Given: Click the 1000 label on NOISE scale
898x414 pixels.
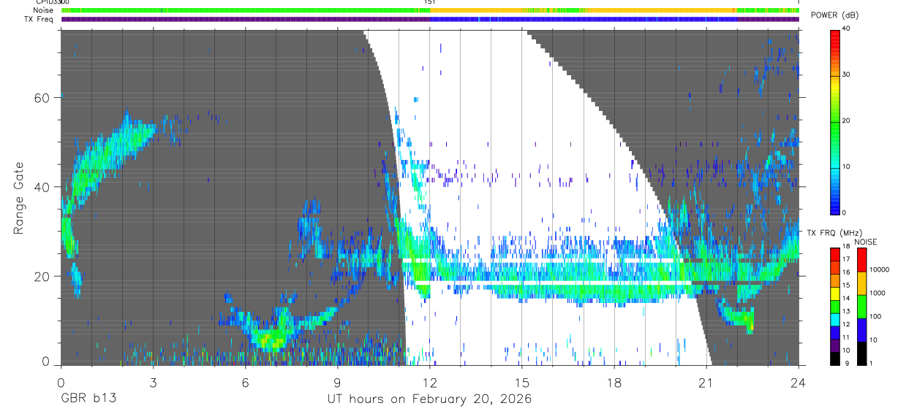Looking at the screenshot, I should point(879,293).
